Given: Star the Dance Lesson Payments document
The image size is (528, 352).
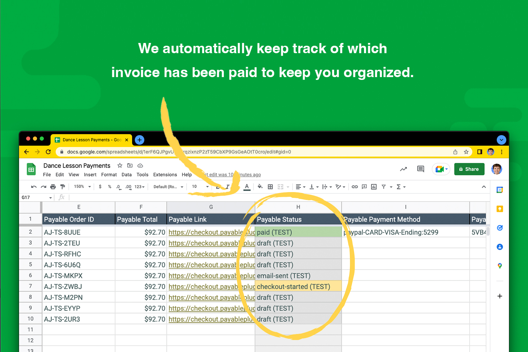Looking at the screenshot, I should (120, 165).
